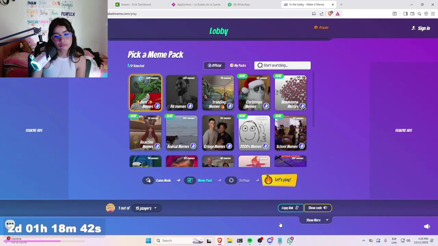This screenshot has width=438, height=246.
Task: Open WhatsApp from the taskbar
Action: (x=290, y=241)
